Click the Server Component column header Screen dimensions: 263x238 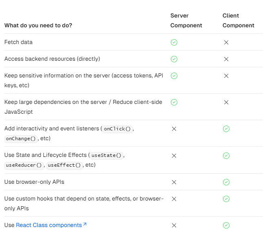tap(186, 20)
